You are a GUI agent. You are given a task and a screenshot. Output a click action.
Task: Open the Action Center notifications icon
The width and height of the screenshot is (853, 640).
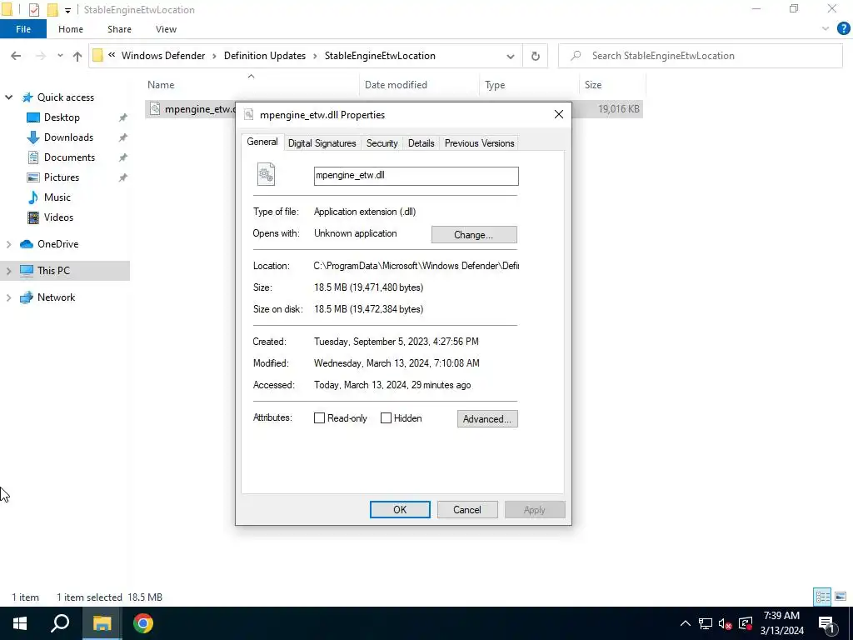click(x=827, y=623)
